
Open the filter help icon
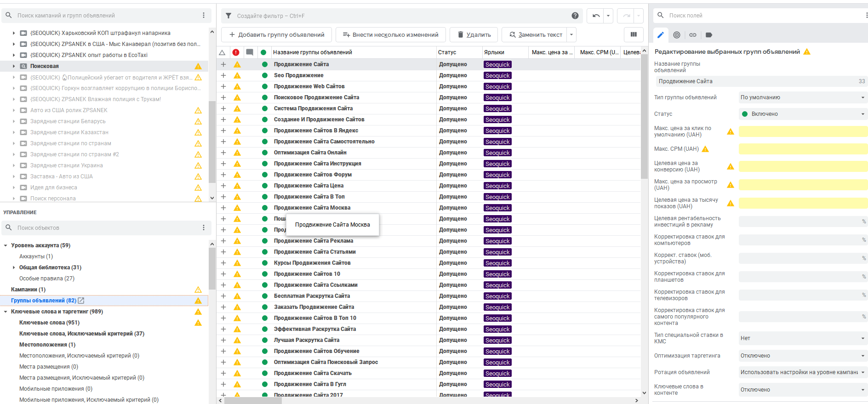(575, 16)
